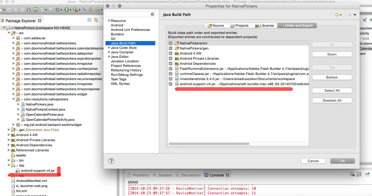Screen dimensions: 372x196
Task: Toggle the NativePickers/src export checkbox
Action: point(171,43)
